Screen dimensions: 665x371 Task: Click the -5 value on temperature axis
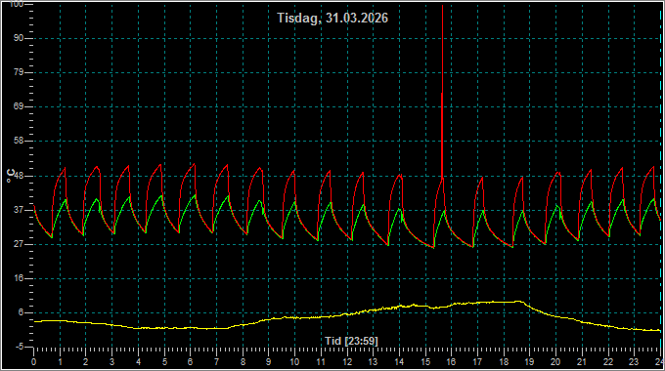(20, 347)
